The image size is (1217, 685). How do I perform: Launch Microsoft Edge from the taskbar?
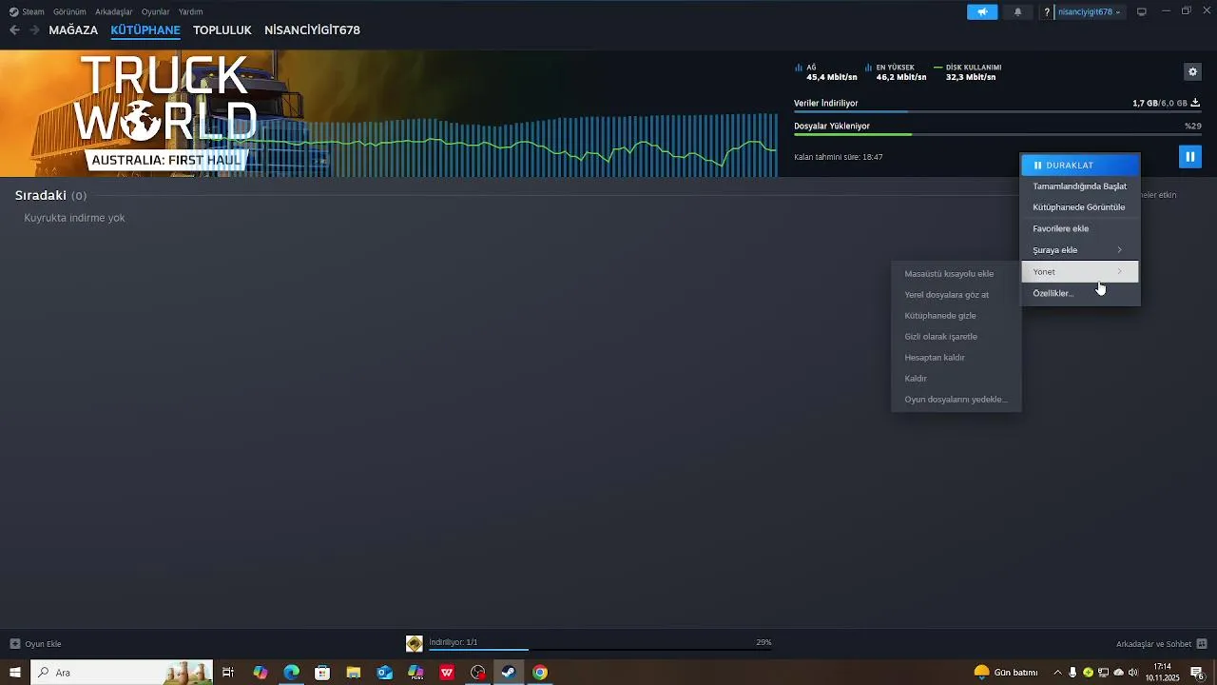pyautogui.click(x=291, y=673)
